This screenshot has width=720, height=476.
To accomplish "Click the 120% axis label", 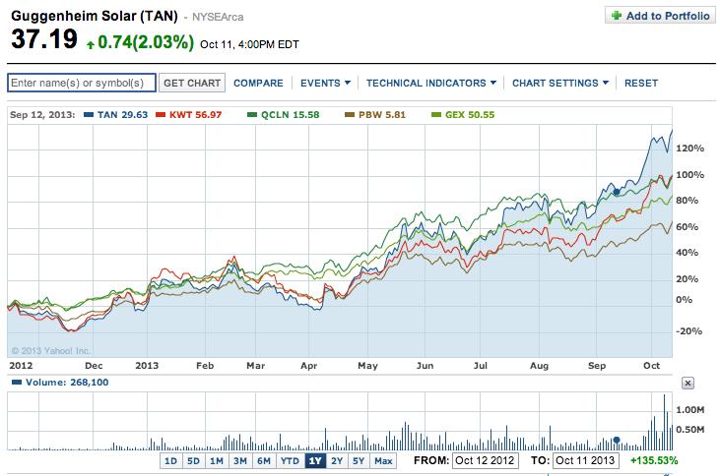I will 689,149.
